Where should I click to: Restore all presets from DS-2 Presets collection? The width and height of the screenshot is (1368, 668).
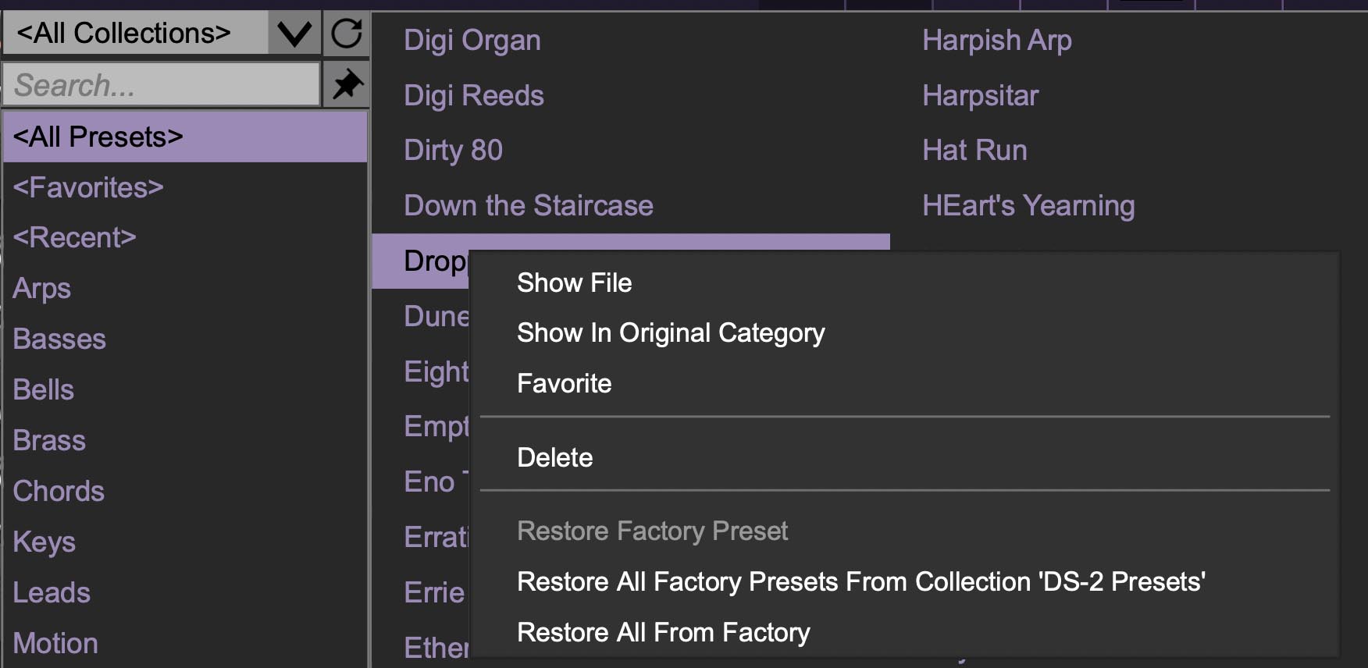tap(860, 581)
